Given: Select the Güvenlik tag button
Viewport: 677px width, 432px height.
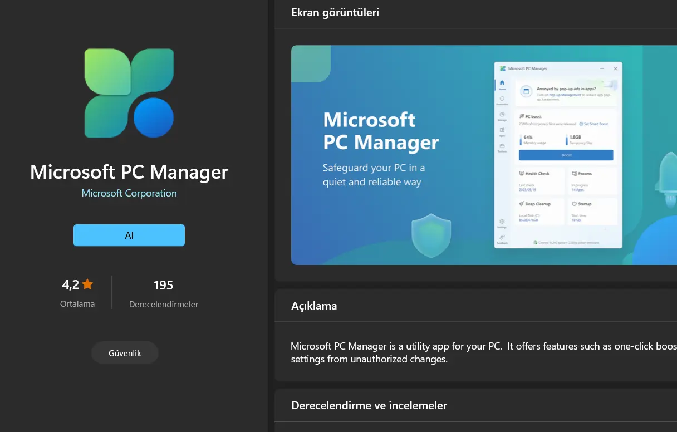Looking at the screenshot, I should click(x=125, y=353).
